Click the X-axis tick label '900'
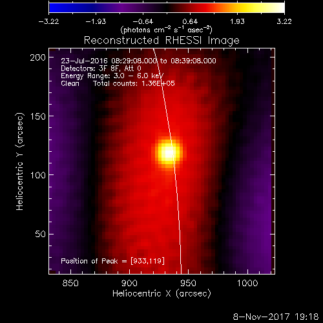Image resolution: width=323 pixels, height=323 pixels. pos(129,283)
